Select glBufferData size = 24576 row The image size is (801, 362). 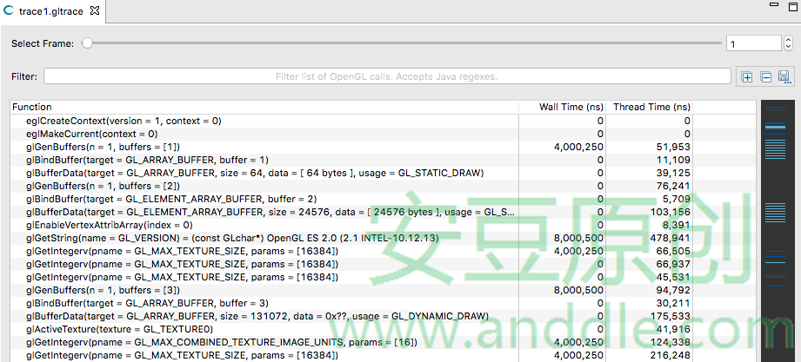coord(383,212)
